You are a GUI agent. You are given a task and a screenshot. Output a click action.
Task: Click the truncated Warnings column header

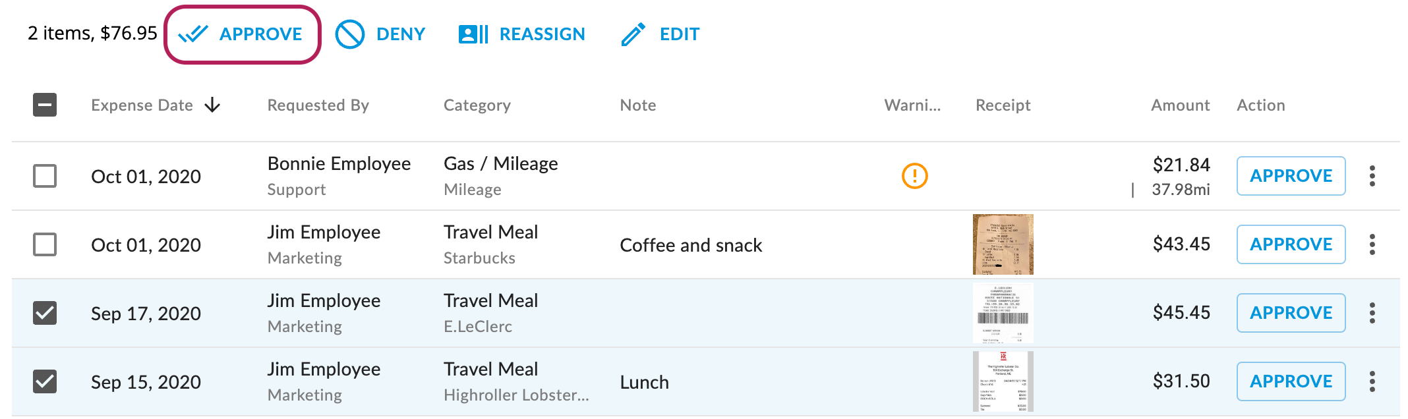(912, 105)
